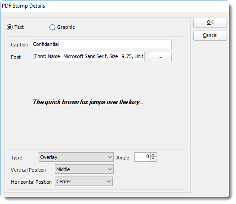Click the Type label
Screen dimensions: 236x204
(x=16, y=158)
